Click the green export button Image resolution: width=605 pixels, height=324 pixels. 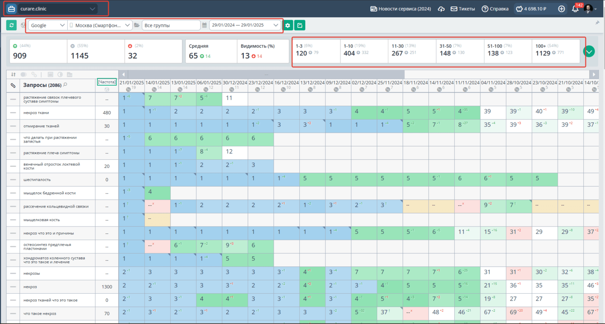[299, 25]
